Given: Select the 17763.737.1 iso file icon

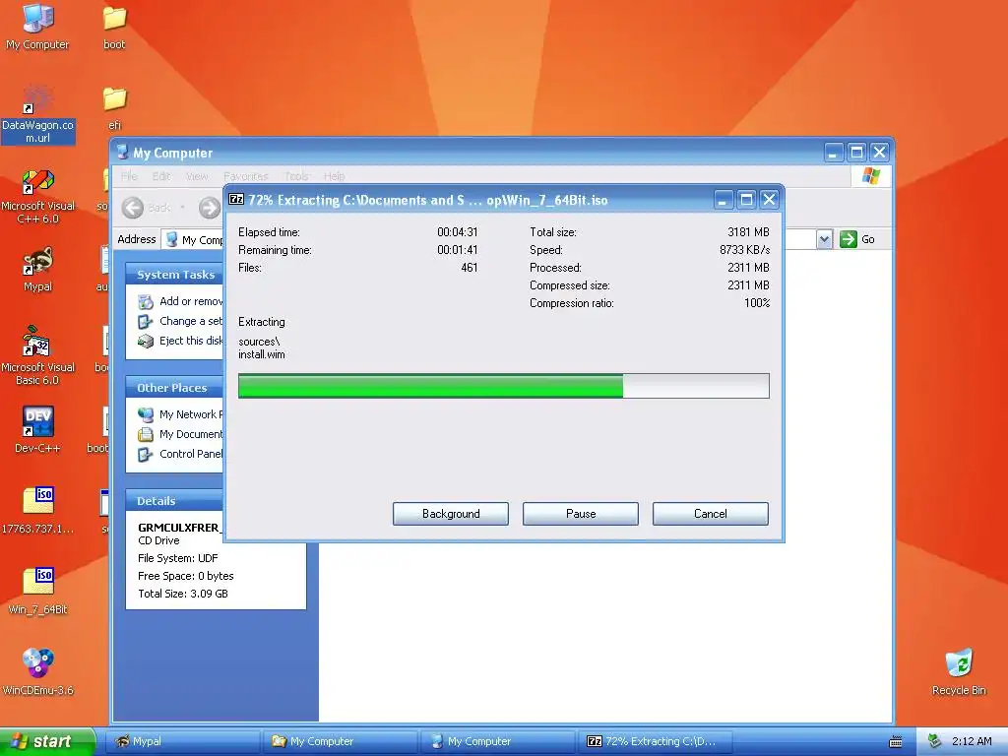Looking at the screenshot, I should pos(38,511).
